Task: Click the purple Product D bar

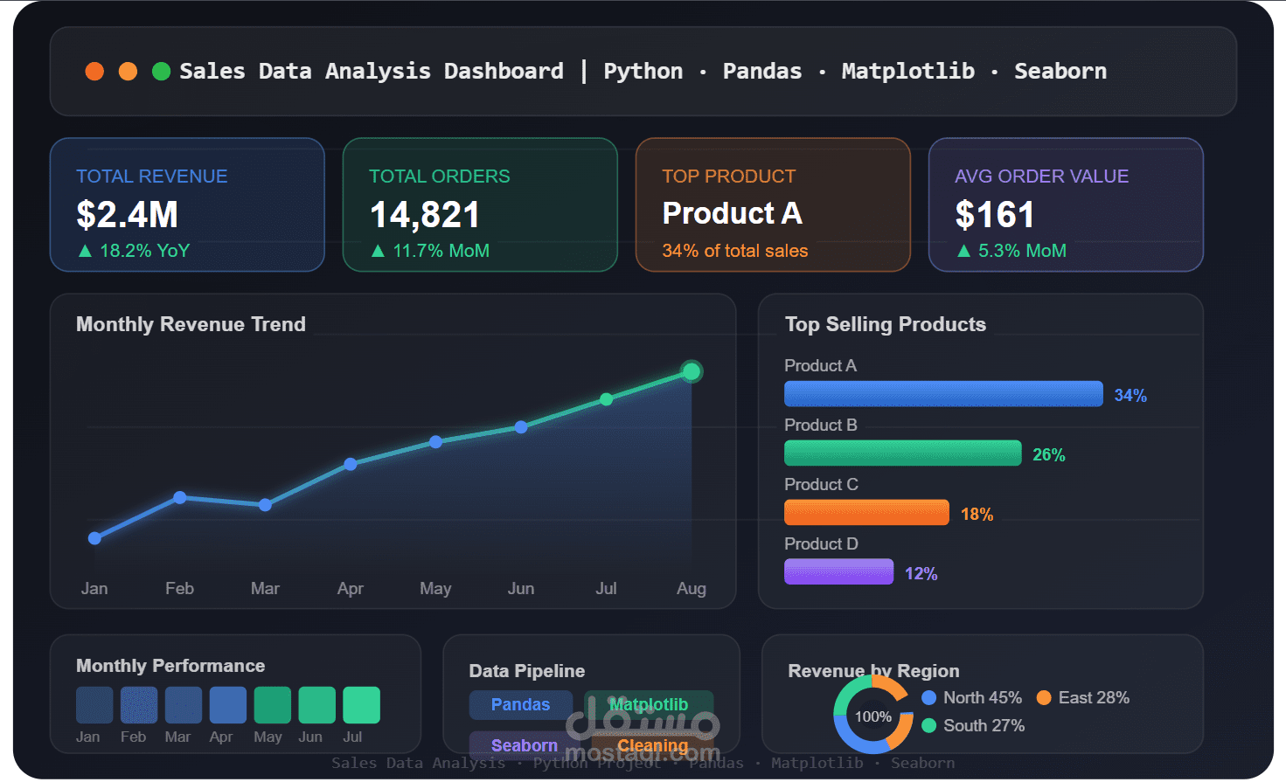Action: [839, 572]
